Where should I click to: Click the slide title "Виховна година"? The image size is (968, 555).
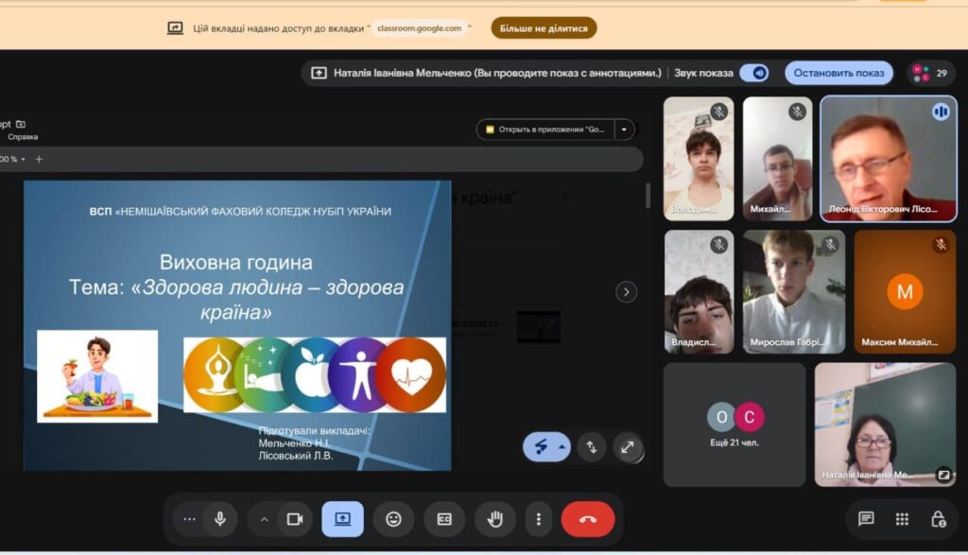point(235,263)
